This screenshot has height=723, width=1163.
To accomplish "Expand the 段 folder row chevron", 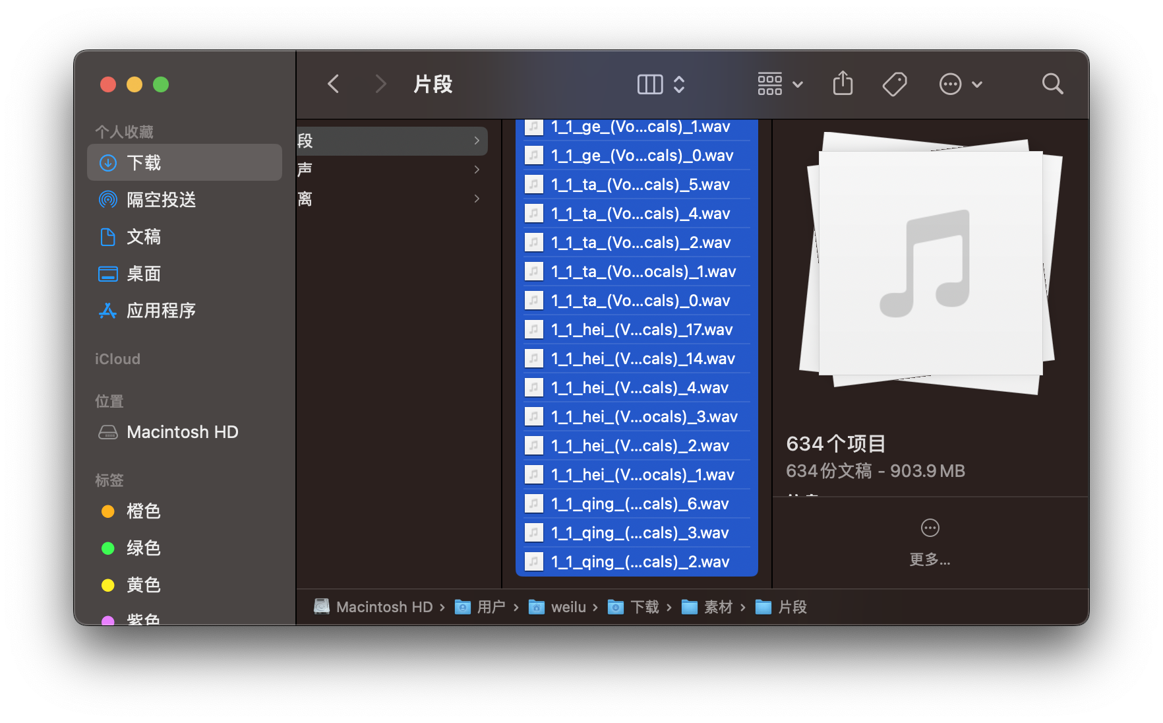I will point(477,141).
